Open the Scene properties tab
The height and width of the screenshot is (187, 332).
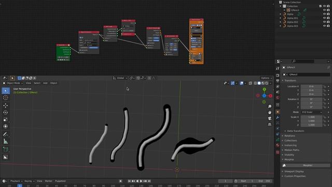tap(278, 92)
